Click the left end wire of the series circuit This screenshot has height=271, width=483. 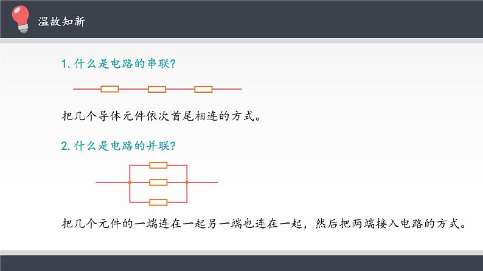point(86,90)
